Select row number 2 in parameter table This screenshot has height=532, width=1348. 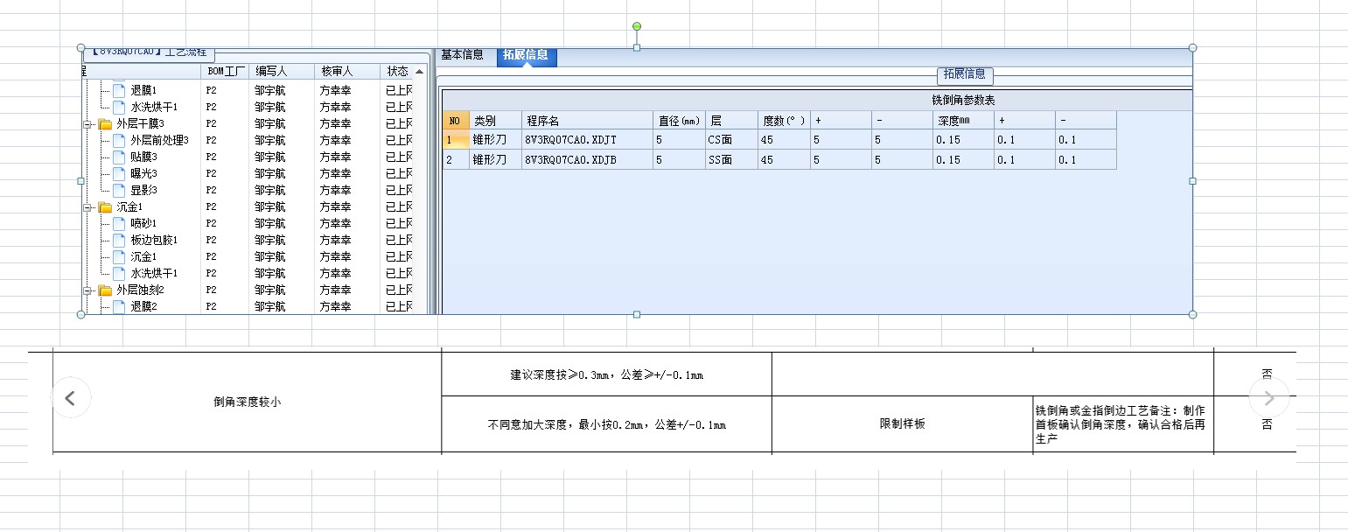pyautogui.click(x=456, y=159)
